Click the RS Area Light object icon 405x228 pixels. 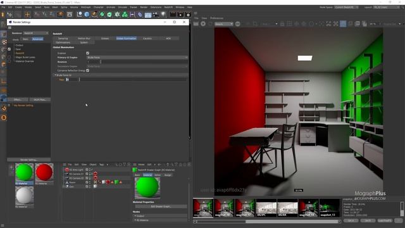pyautogui.click(x=67, y=170)
